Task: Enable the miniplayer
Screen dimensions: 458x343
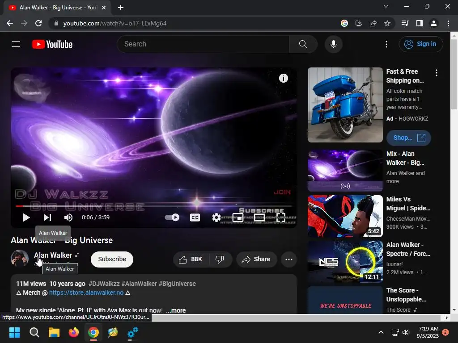Action: pos(238,218)
